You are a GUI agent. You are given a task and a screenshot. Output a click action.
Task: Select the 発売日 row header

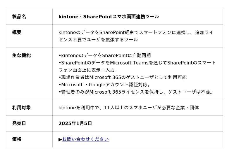19,124
